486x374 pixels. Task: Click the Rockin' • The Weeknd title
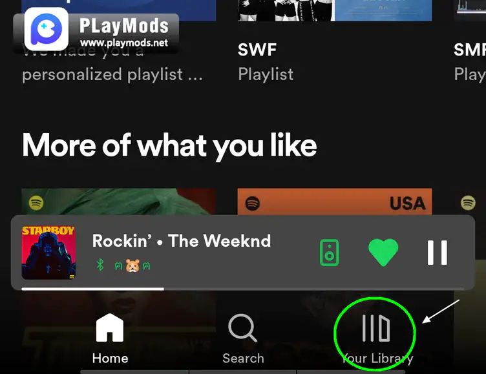coord(182,241)
